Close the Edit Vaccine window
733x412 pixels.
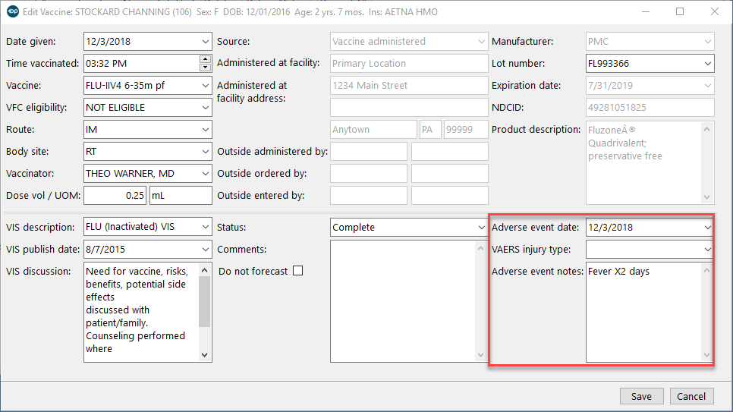714,11
